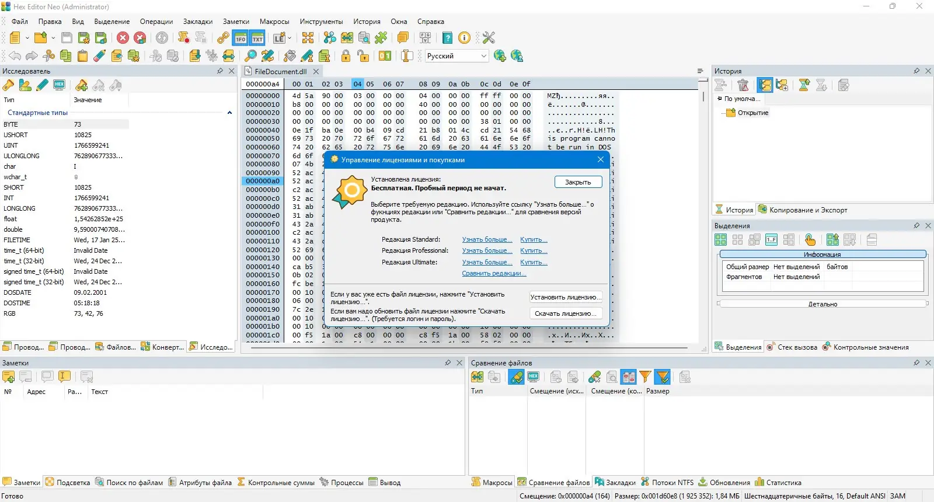The image size is (934, 502).
Task: Toggle the HEX display button in Исследователь
Action: (x=59, y=85)
